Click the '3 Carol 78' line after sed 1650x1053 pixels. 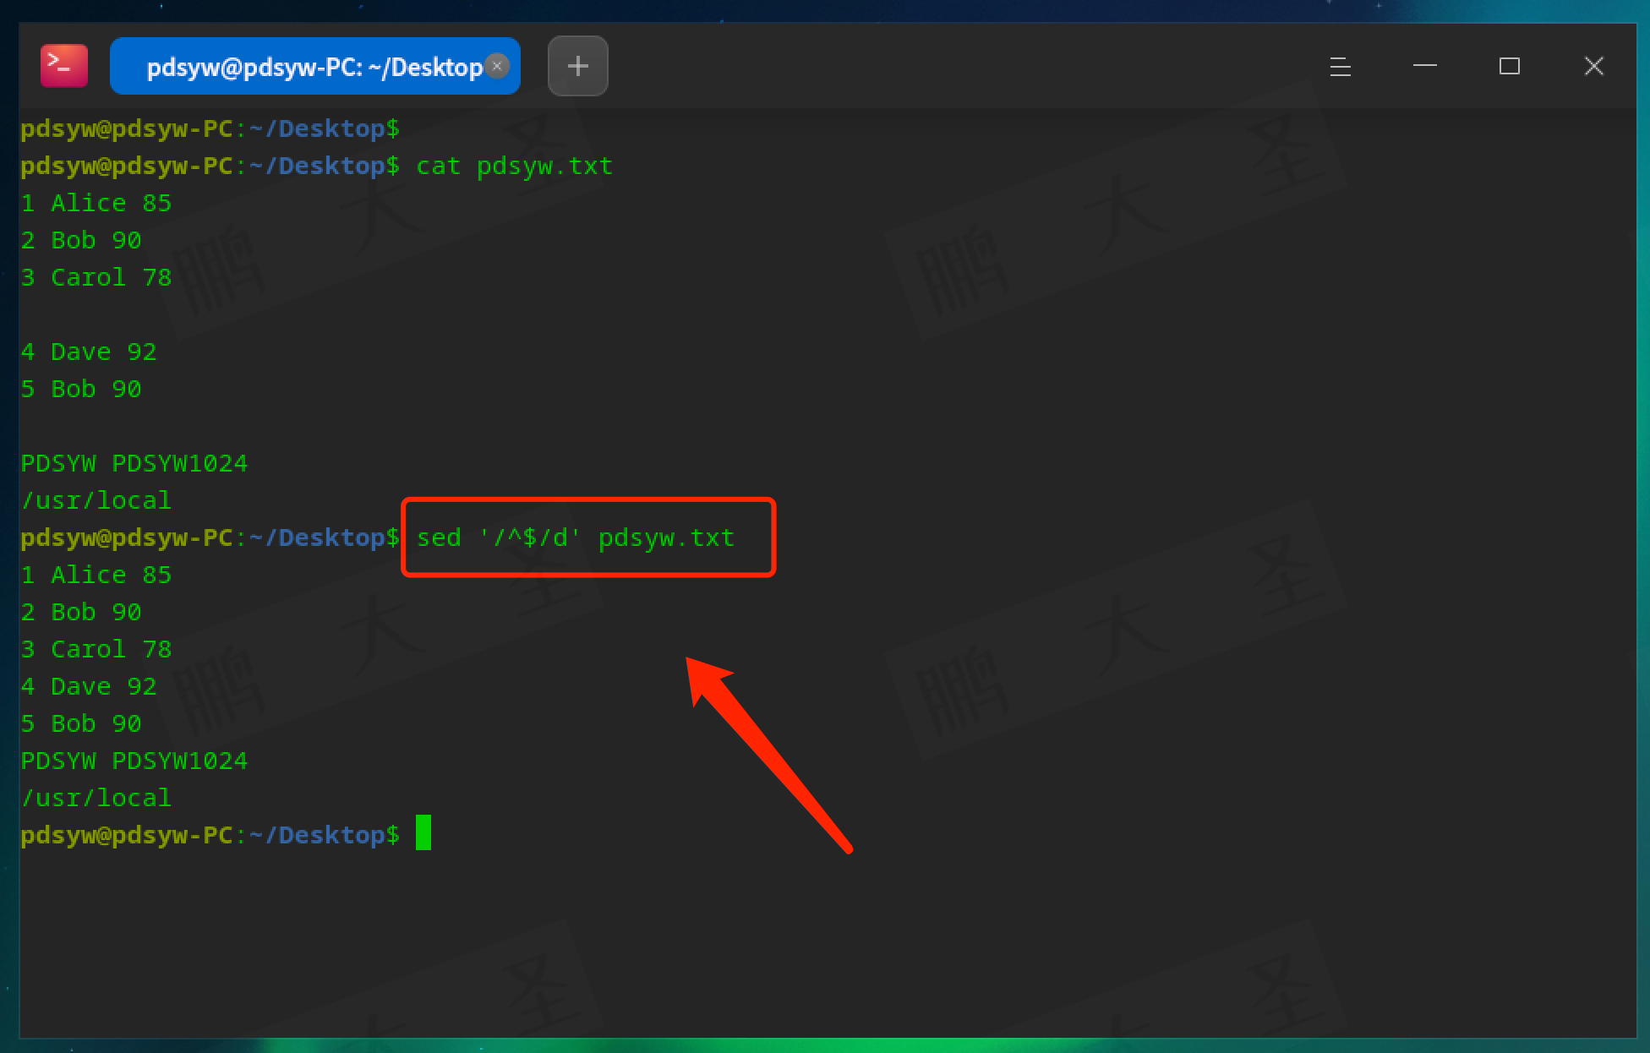click(96, 649)
